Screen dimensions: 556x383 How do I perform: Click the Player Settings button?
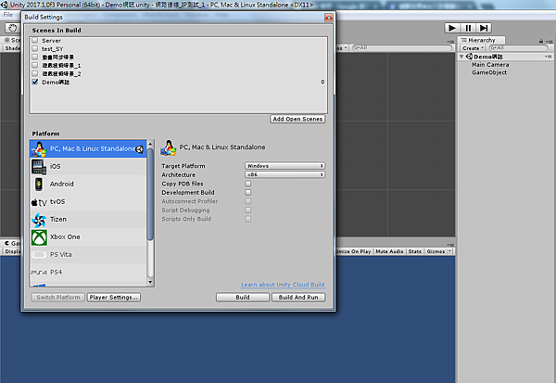[x=114, y=298]
